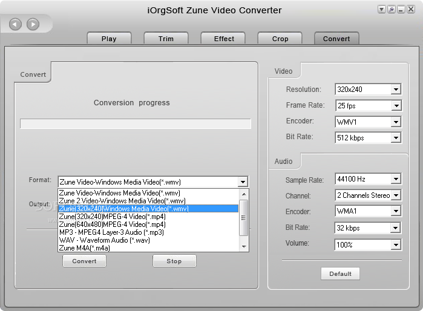Choose Zune Video-Windows Media Video(*.wmv) list item
Image resolution: width=423 pixels, height=311 pixels.
point(148,193)
